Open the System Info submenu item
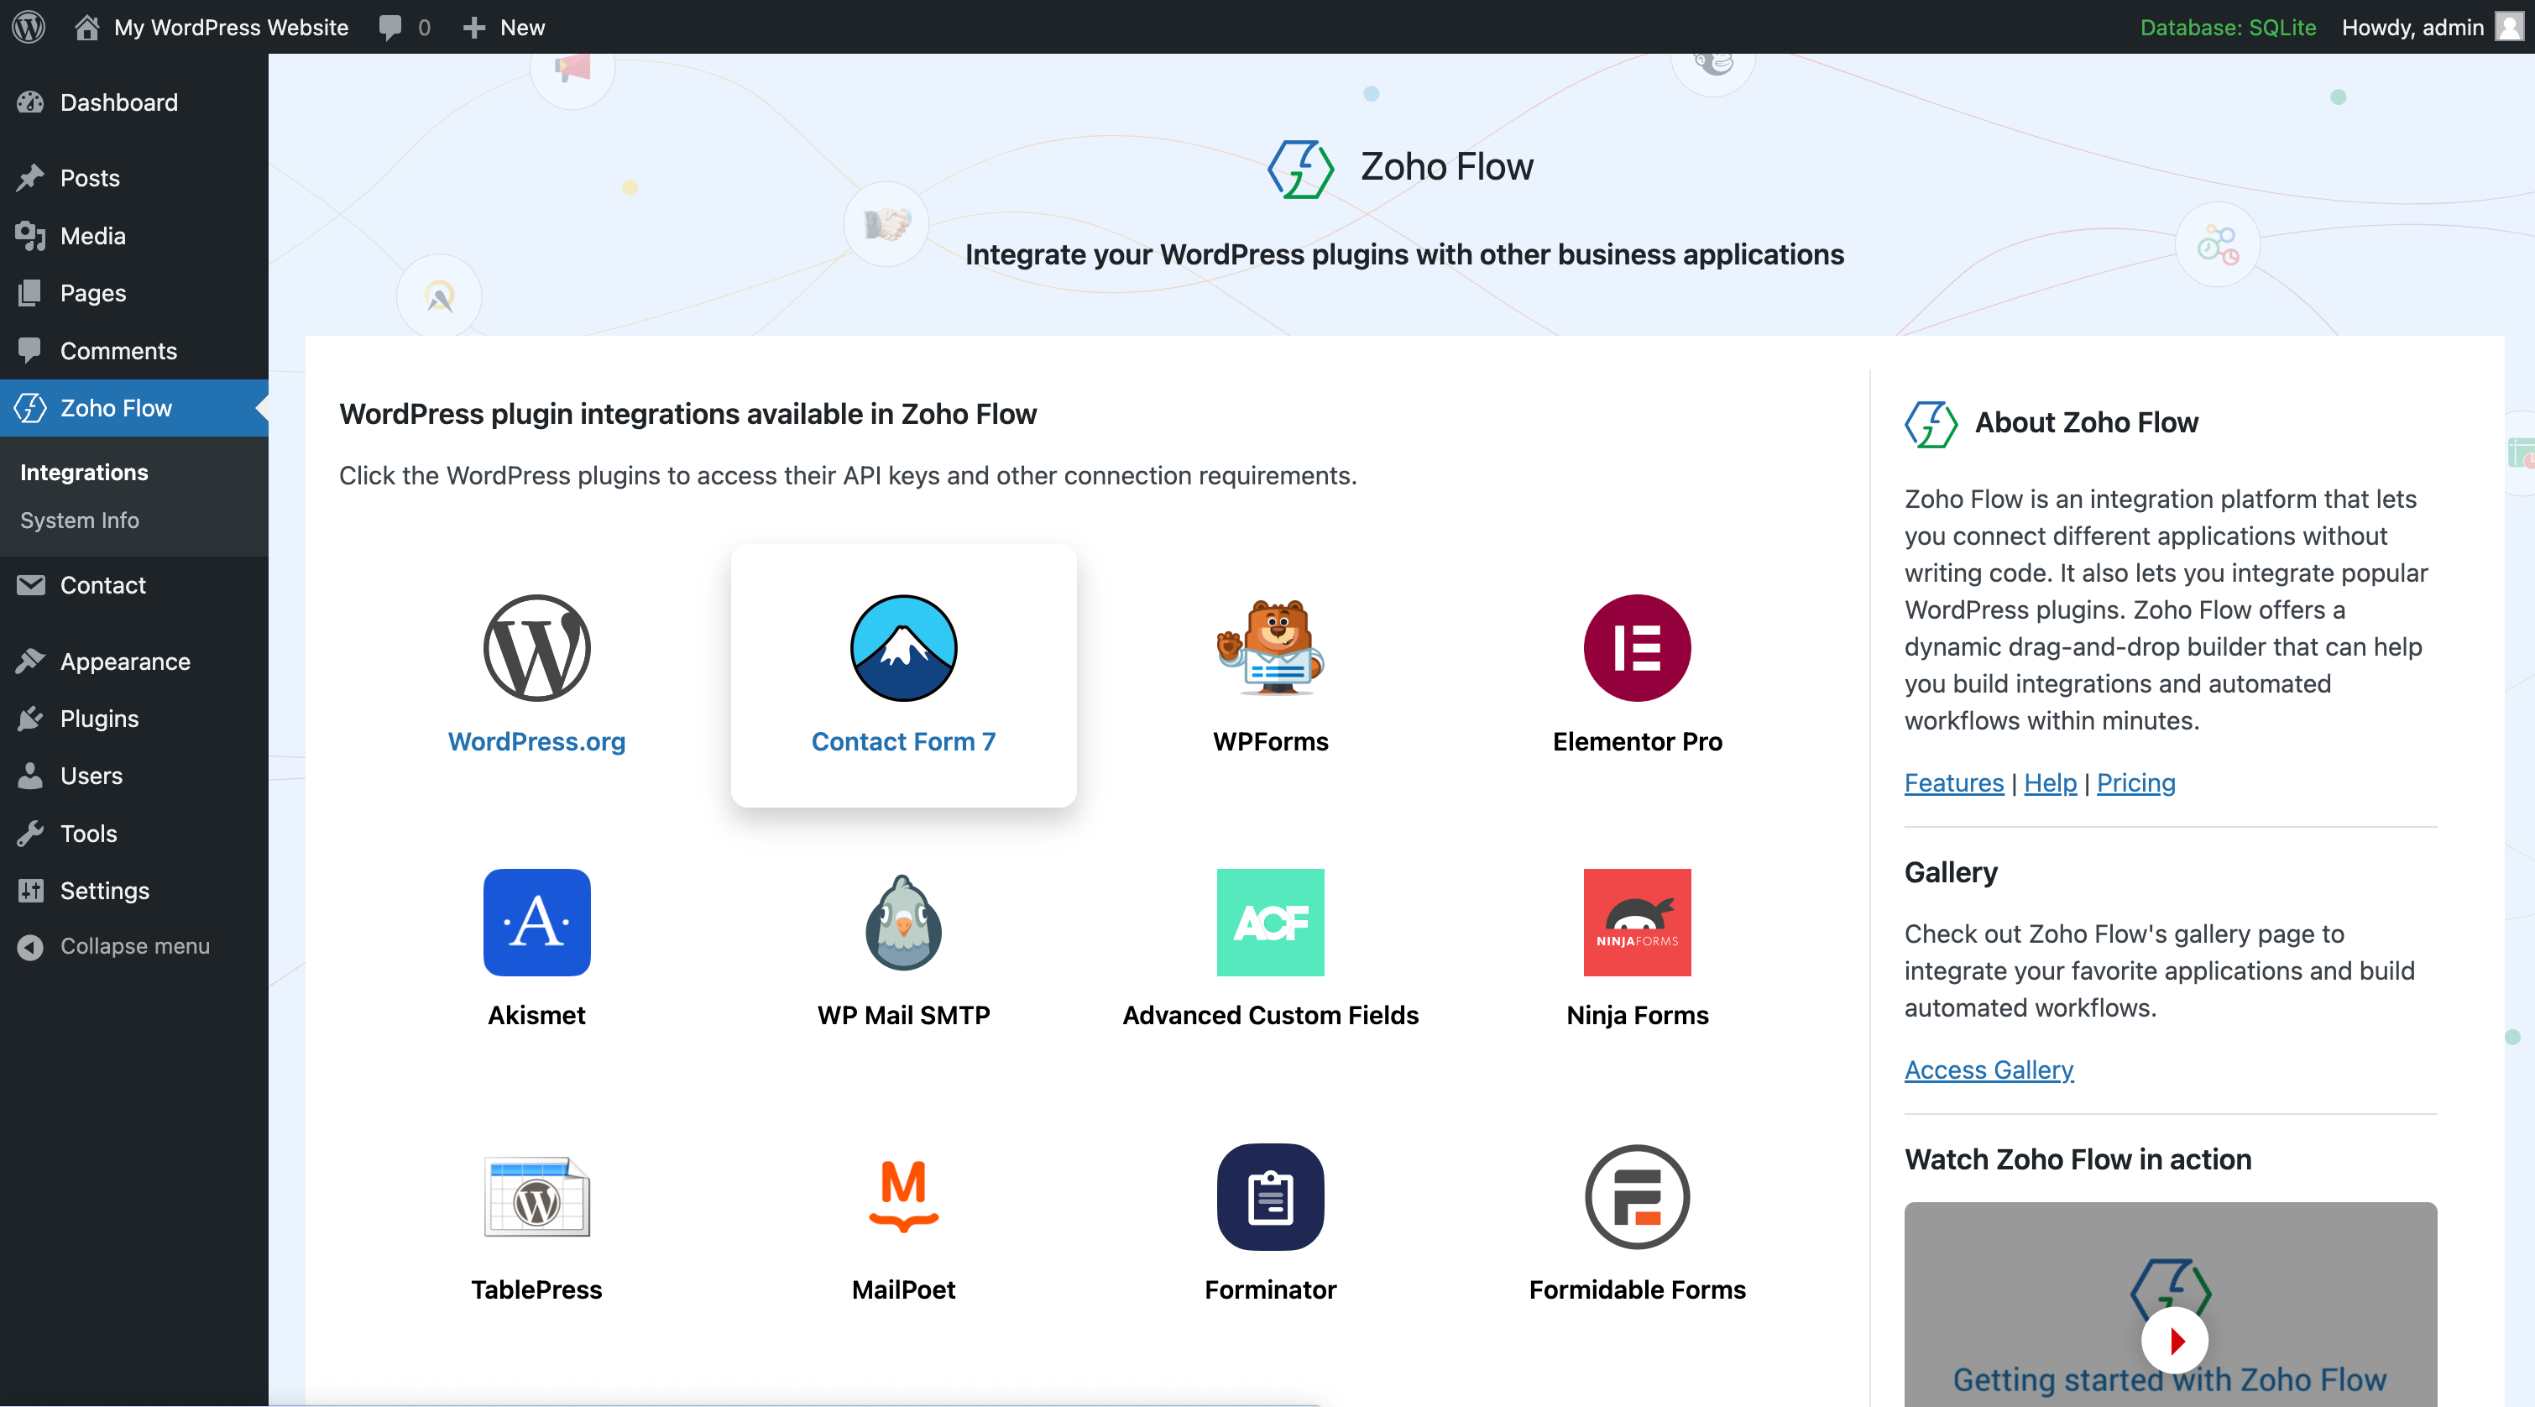This screenshot has width=2535, height=1407. pyautogui.click(x=79, y=520)
